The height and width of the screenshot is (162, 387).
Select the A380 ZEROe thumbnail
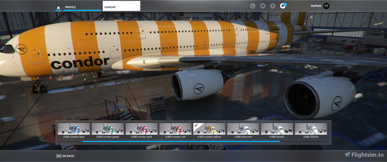click(x=310, y=129)
